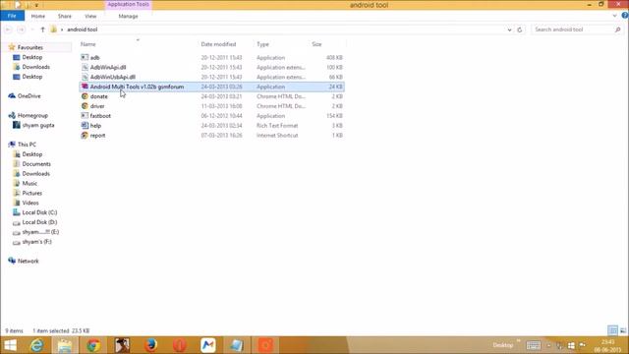Open Videos under This PC
Screen dimensions: 629x354
[30, 203]
